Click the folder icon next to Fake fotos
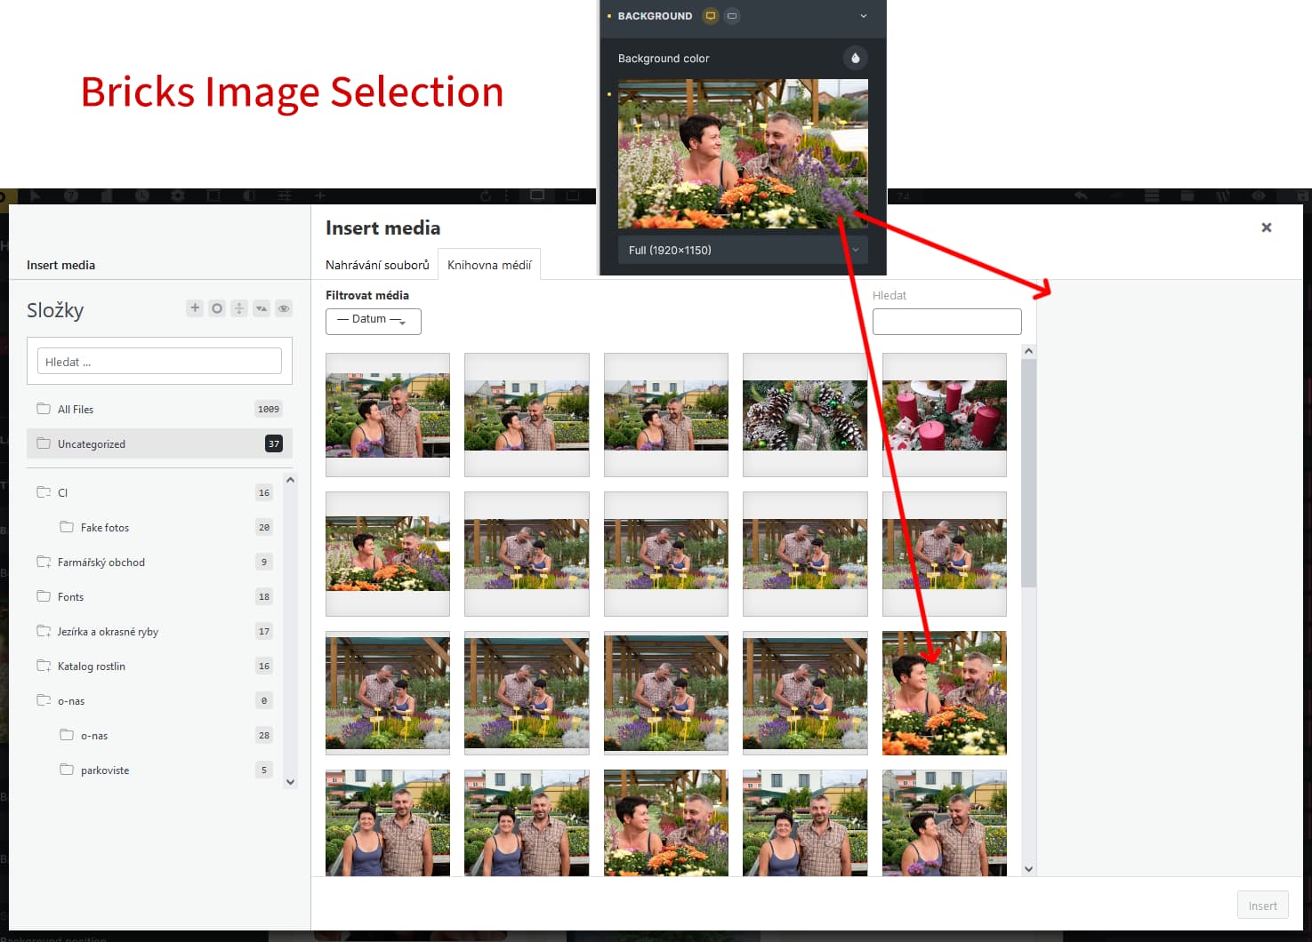1312x942 pixels. [x=67, y=527]
